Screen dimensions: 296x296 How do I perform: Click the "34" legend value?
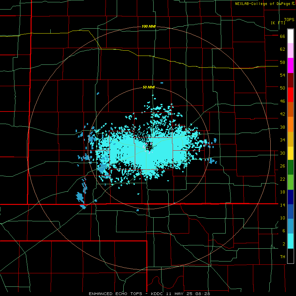click(283, 140)
